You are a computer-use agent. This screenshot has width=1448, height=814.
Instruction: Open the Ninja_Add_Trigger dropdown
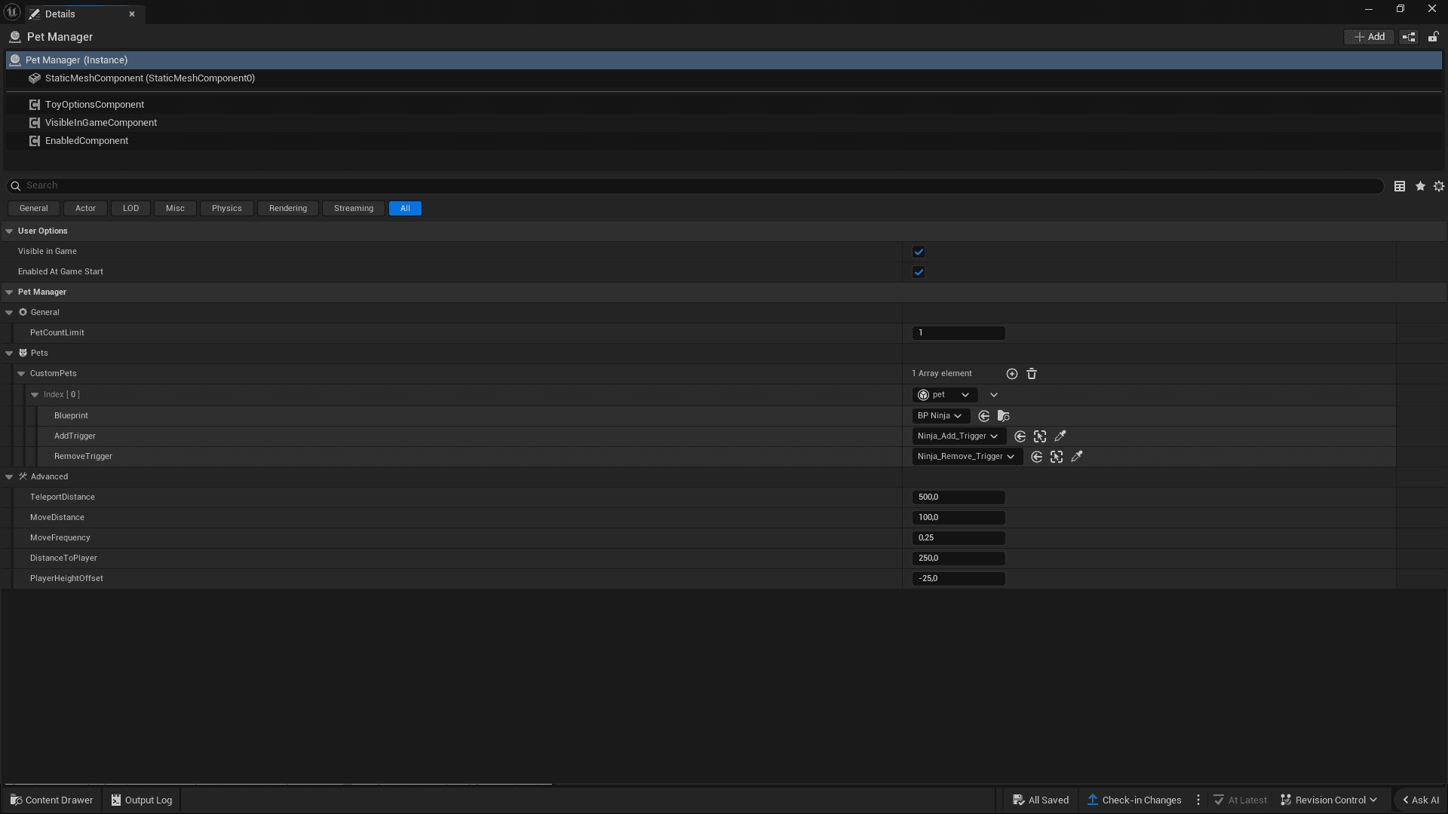click(x=958, y=436)
